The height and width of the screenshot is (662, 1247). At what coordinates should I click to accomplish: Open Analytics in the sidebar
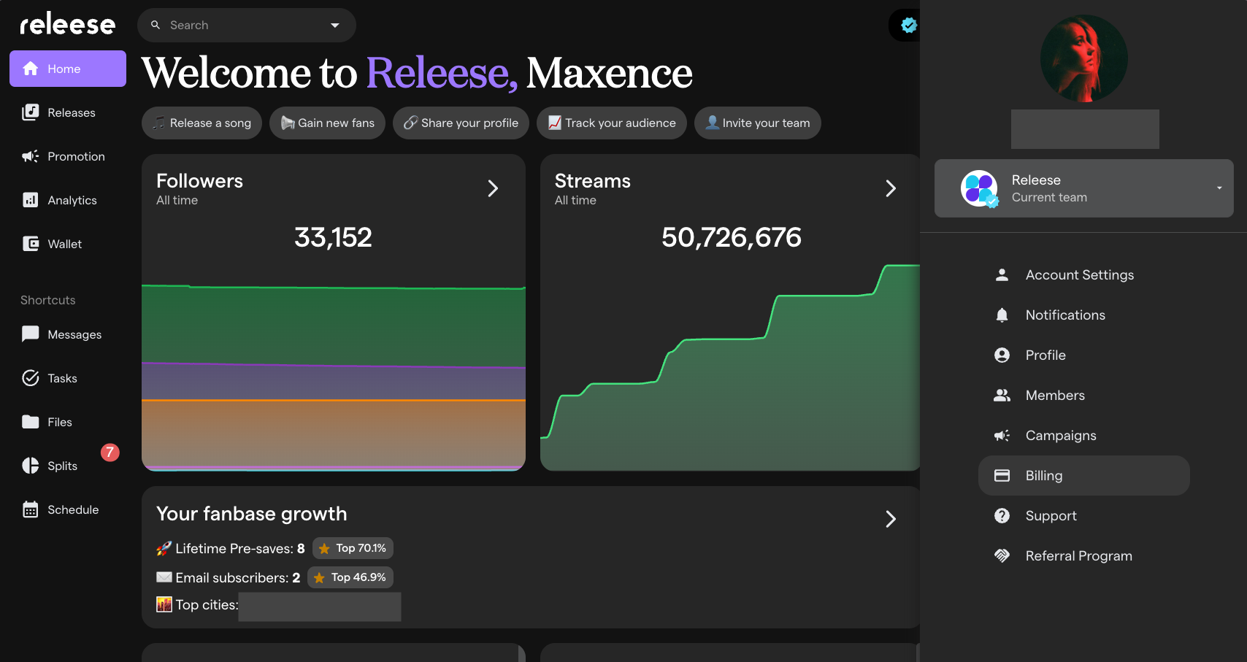pyautogui.click(x=68, y=200)
